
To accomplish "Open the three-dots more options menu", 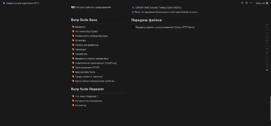I will (x=251, y=3).
